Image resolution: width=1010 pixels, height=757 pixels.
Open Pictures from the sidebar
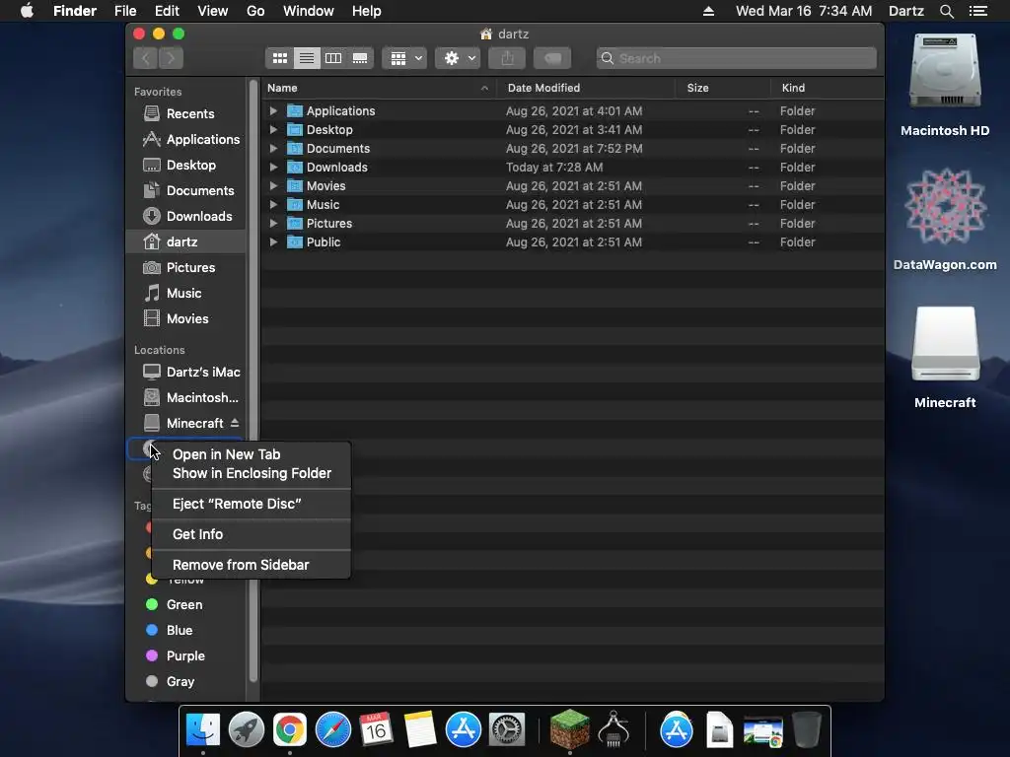186,267
